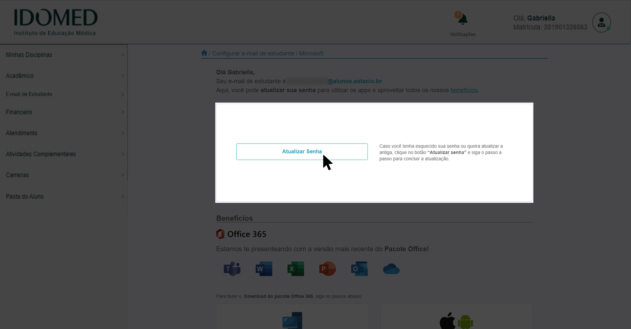Follow the benefícios link

click(x=464, y=90)
